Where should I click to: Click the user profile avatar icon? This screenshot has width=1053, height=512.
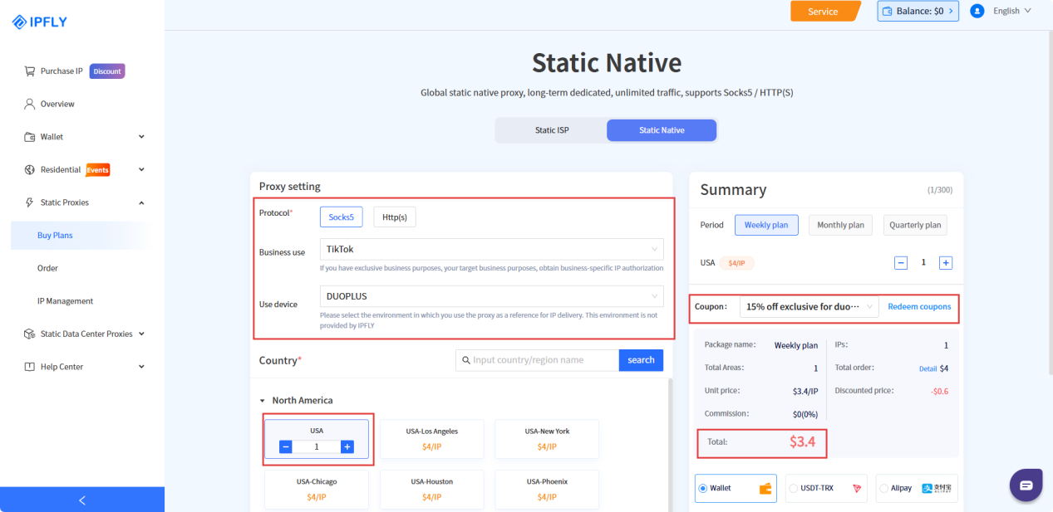pyautogui.click(x=977, y=11)
